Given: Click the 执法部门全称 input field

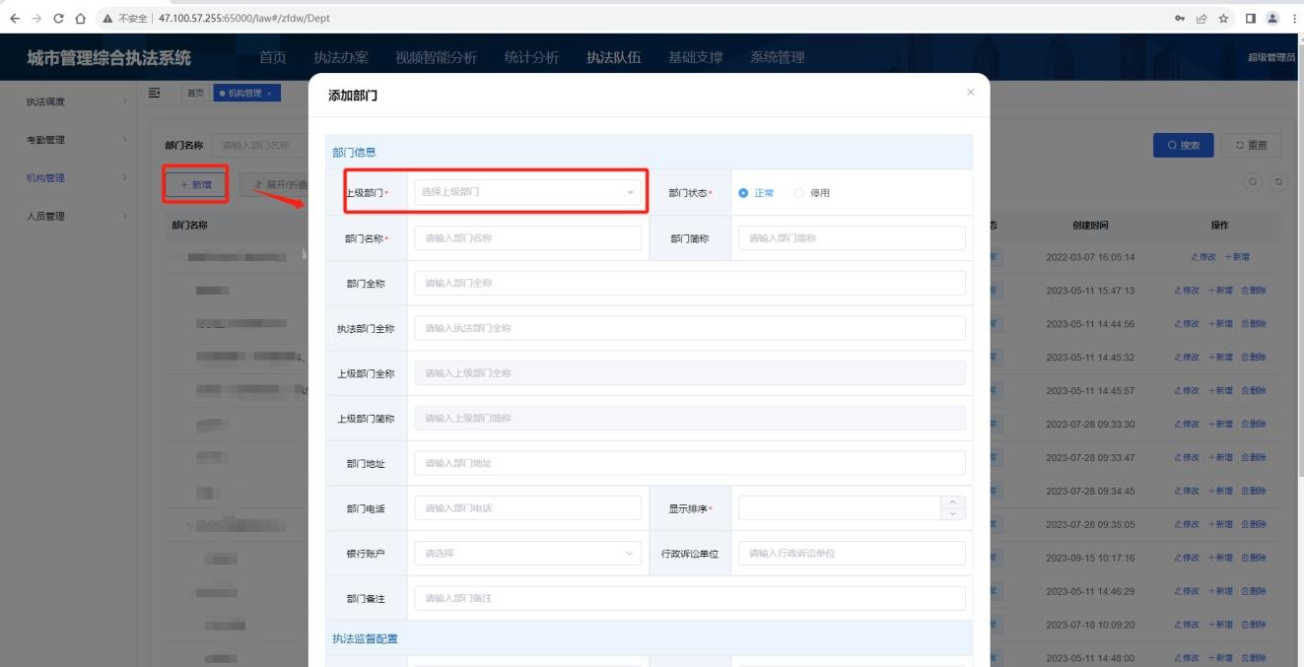Looking at the screenshot, I should [x=690, y=328].
